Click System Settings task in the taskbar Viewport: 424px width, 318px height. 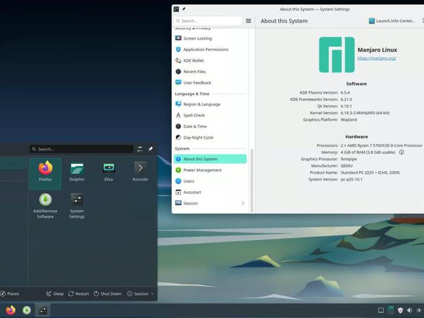42,310
